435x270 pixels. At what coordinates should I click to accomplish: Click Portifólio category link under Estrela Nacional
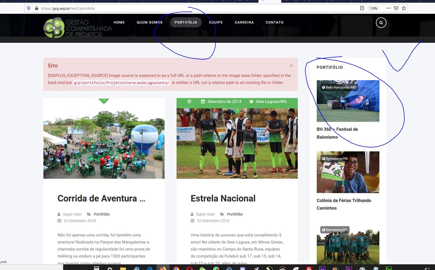tap(235, 214)
